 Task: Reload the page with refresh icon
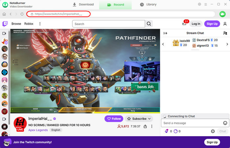pos(22,14)
